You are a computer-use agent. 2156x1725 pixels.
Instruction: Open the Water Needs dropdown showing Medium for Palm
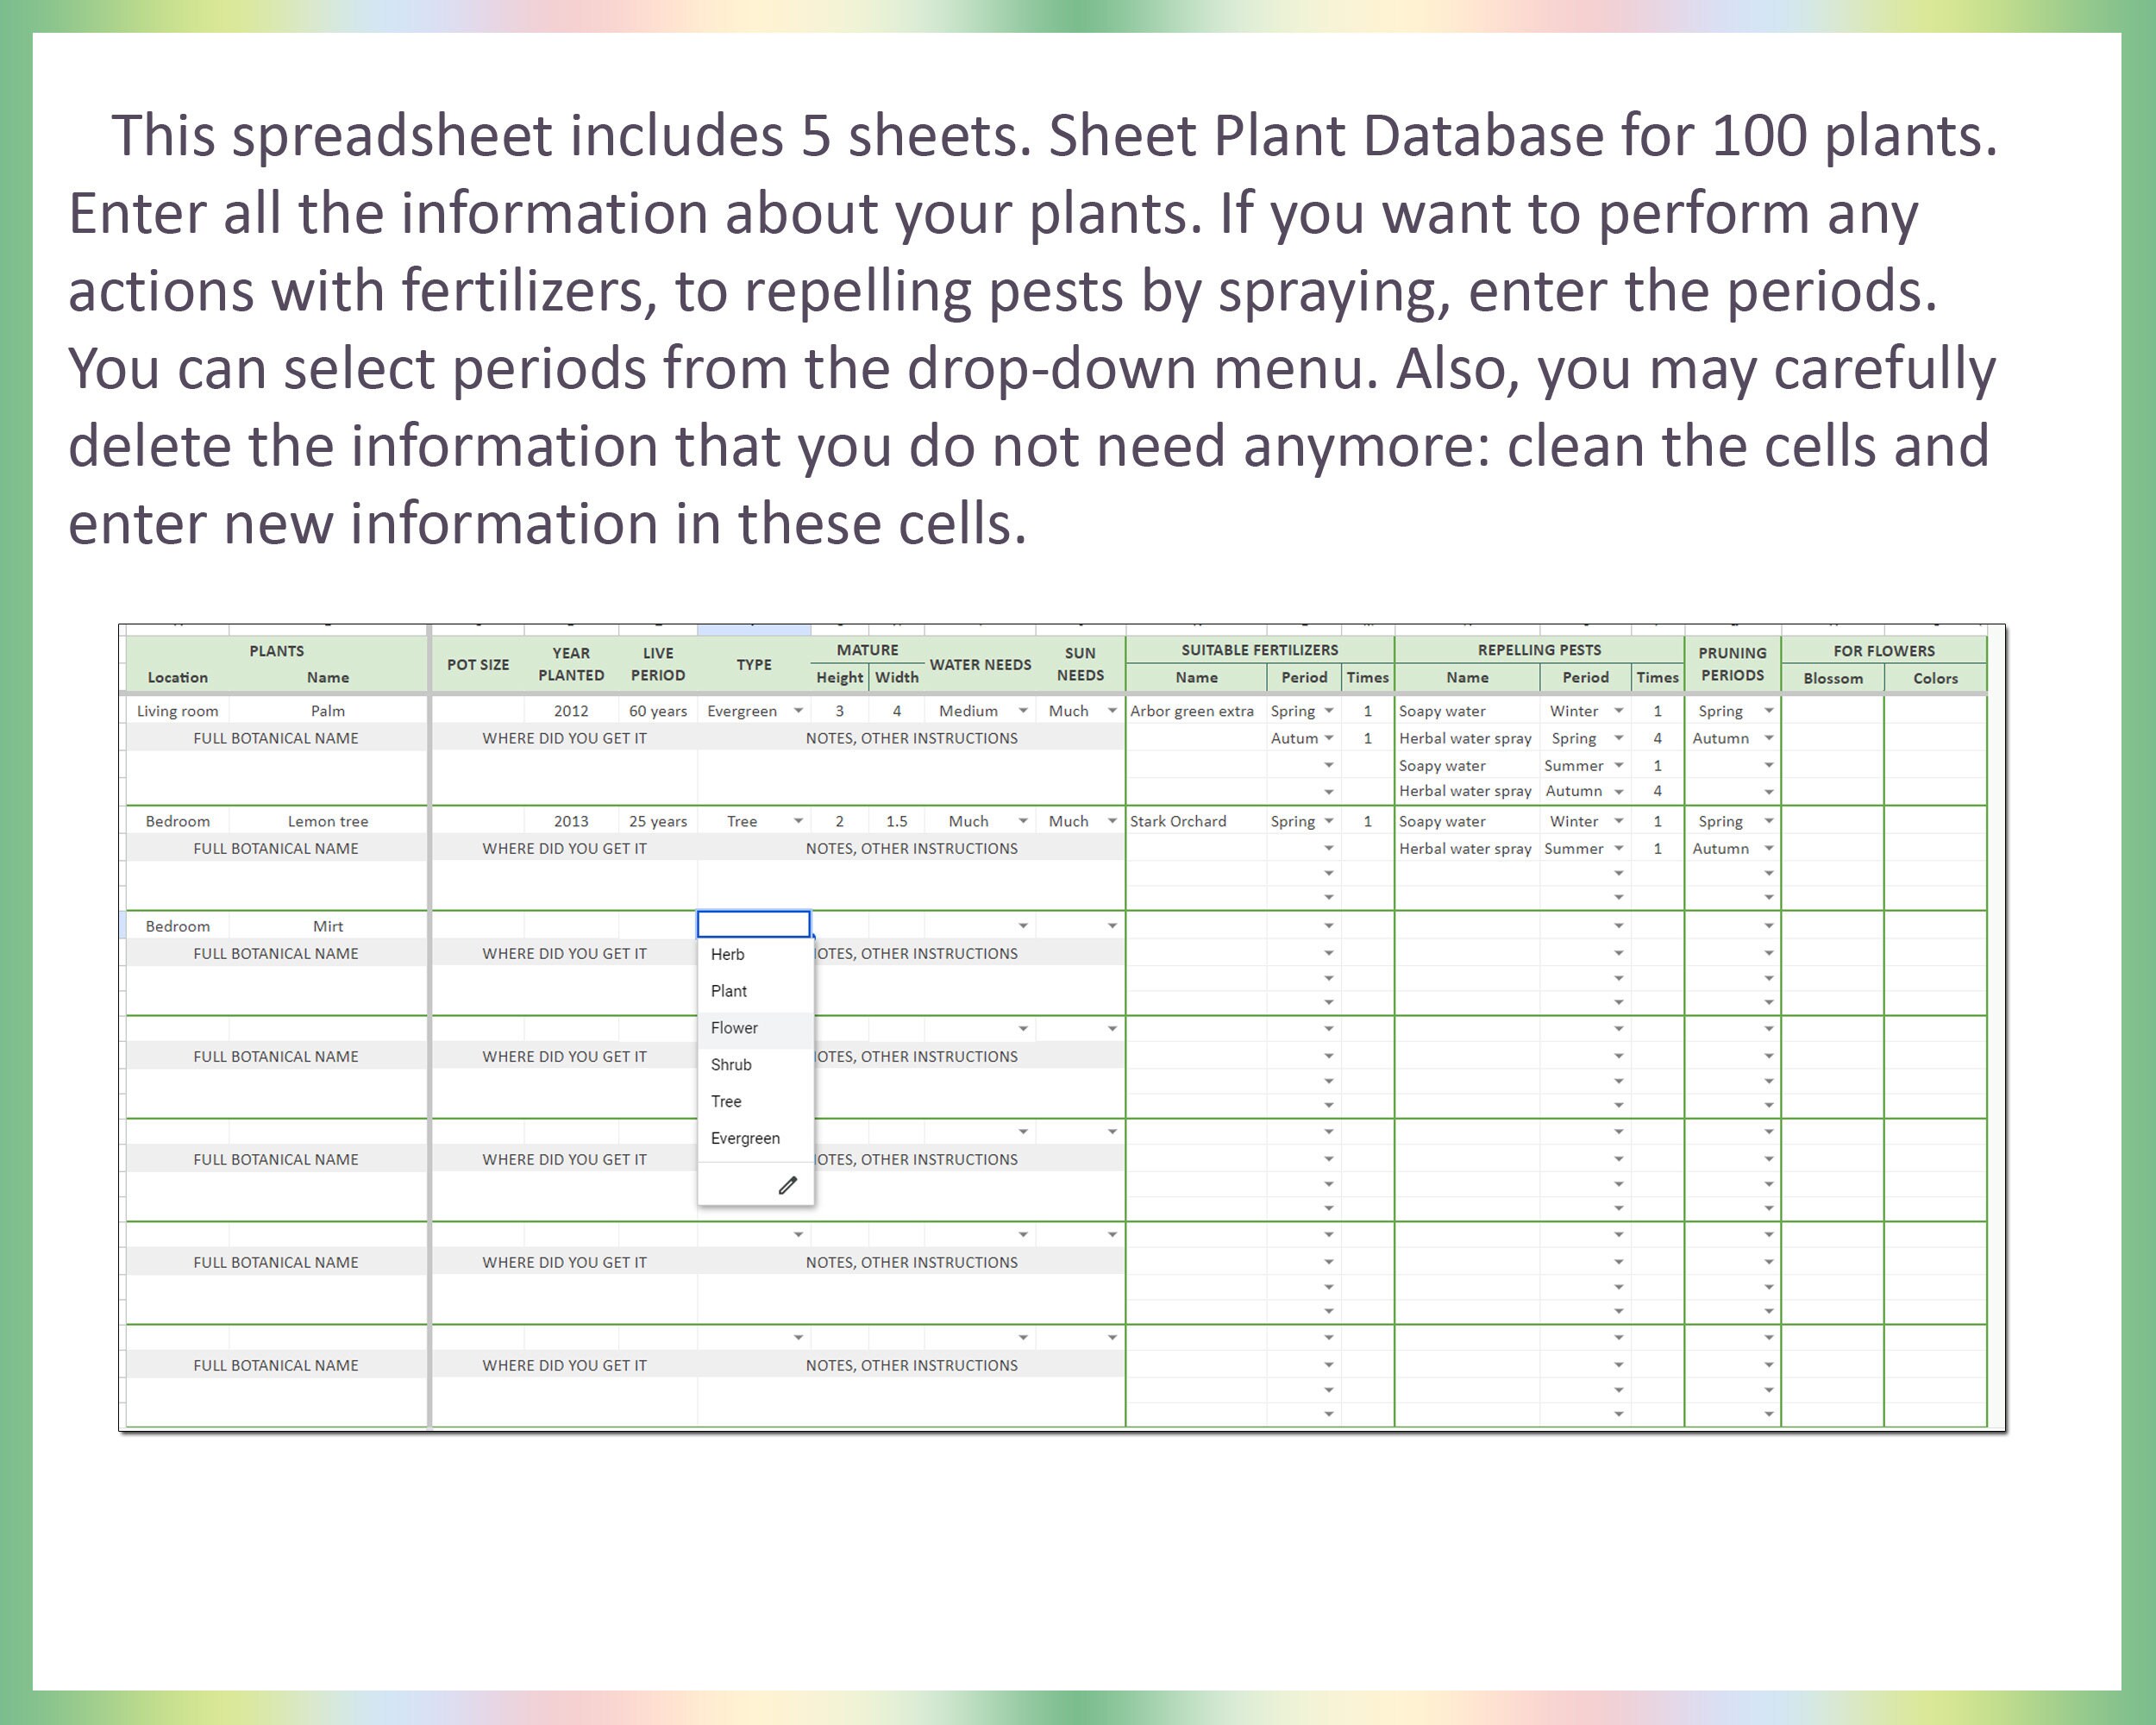[1022, 710]
